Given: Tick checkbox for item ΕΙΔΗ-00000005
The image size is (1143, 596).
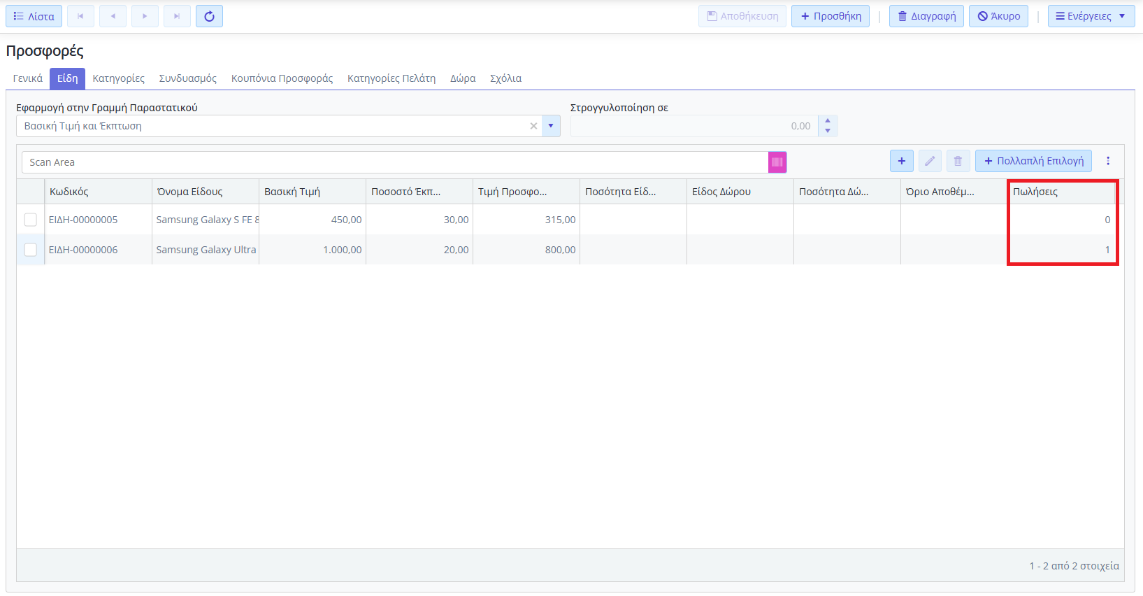Looking at the screenshot, I should [31, 220].
